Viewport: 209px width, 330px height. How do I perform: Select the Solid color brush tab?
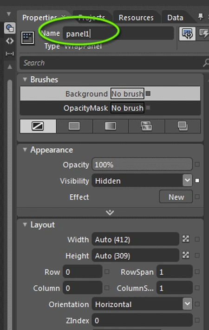74,126
